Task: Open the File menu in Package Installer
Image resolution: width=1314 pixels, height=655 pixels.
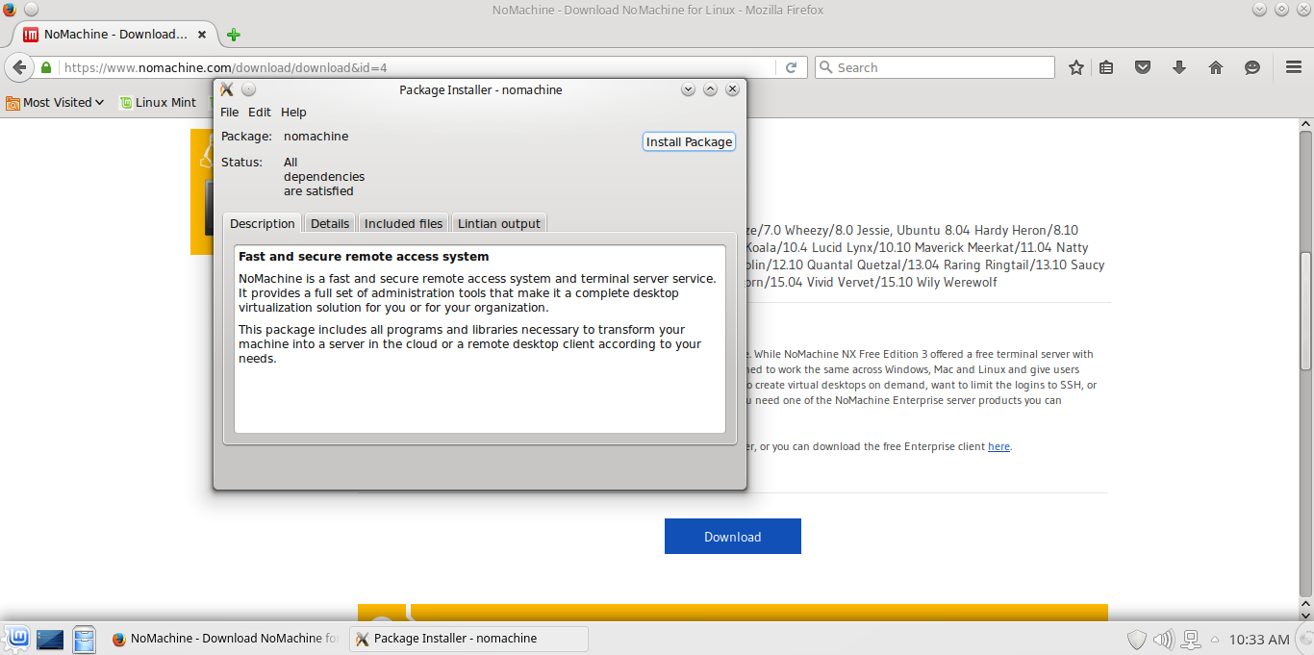Action: [x=229, y=113]
